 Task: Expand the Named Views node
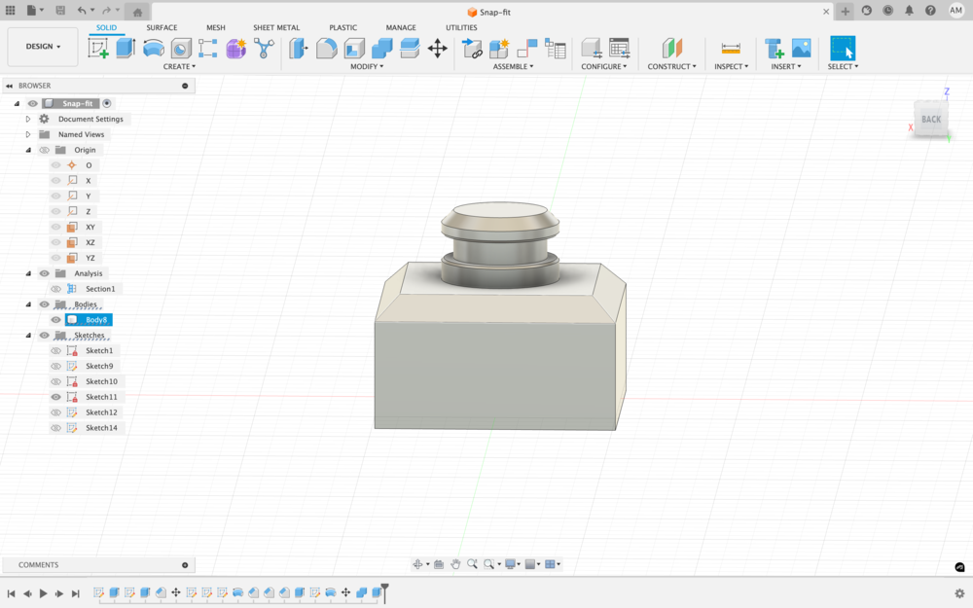point(28,134)
